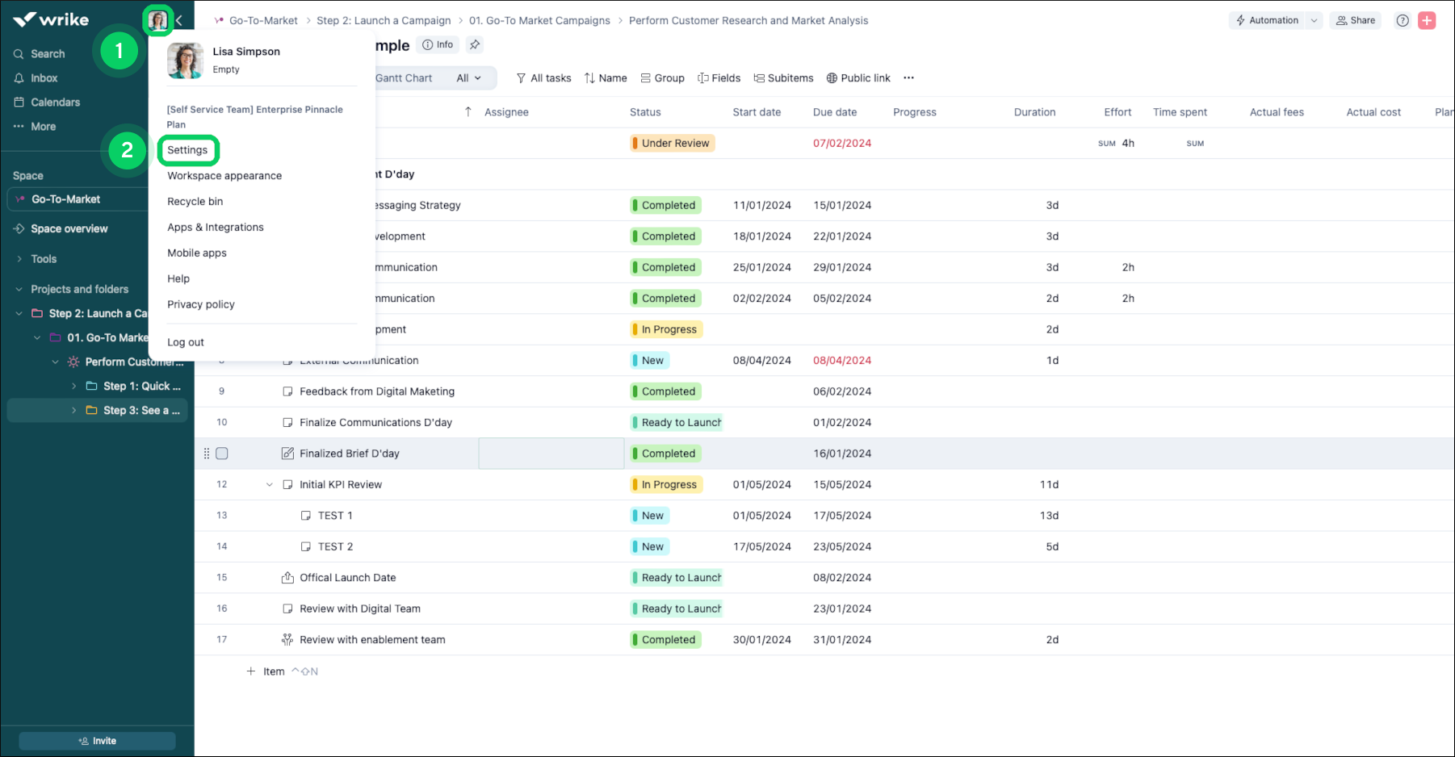Pin the view using the pin icon
Viewport: 1455px width, 757px height.
tap(475, 45)
